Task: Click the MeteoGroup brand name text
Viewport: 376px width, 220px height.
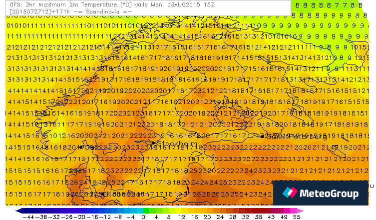Action: coord(328,193)
